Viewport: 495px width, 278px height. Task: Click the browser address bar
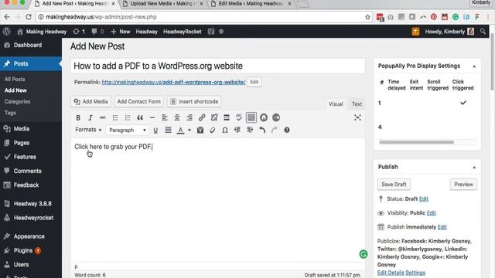205,17
